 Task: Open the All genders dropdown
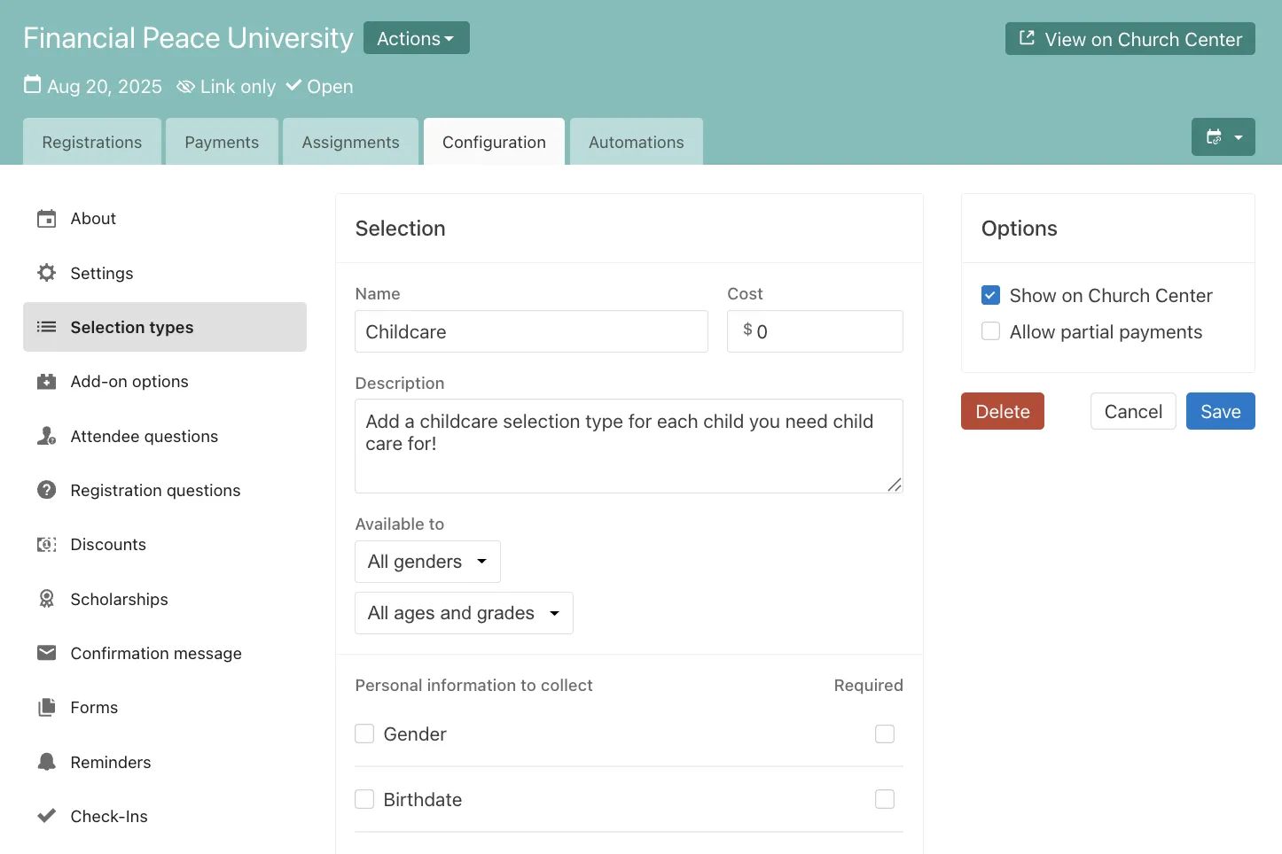427,562
